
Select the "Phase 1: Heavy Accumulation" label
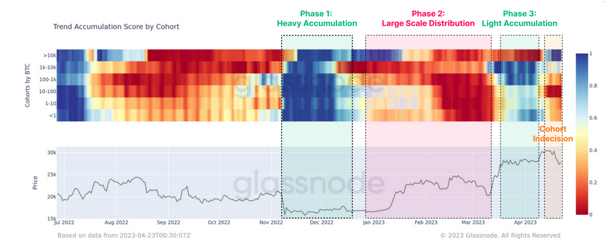(x=317, y=19)
